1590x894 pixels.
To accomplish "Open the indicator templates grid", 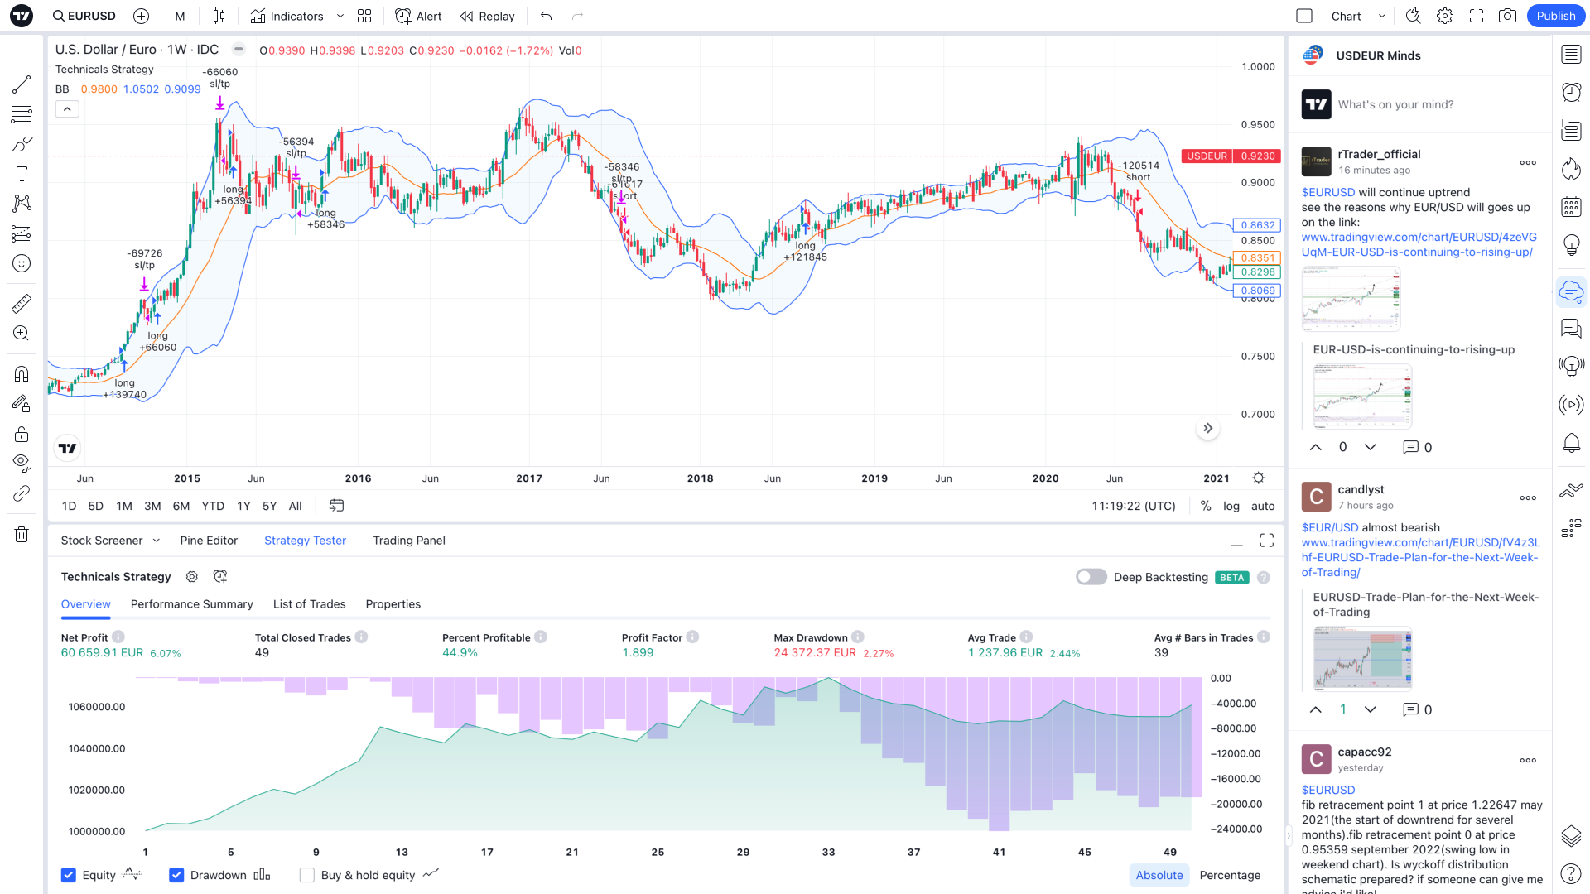I will click(x=364, y=16).
